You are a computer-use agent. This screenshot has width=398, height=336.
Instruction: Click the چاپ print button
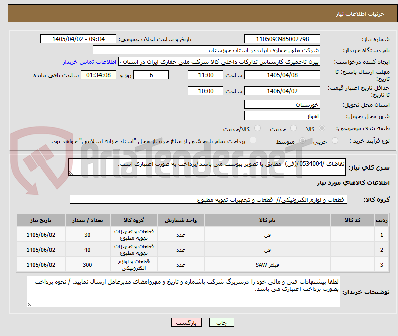click(x=222, y=322)
